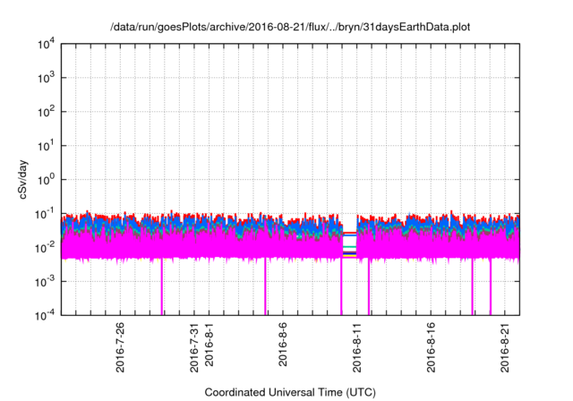Click the 10^1 y-axis tick label
Image resolution: width=573 pixels, height=401 pixels.
[x=46, y=146]
